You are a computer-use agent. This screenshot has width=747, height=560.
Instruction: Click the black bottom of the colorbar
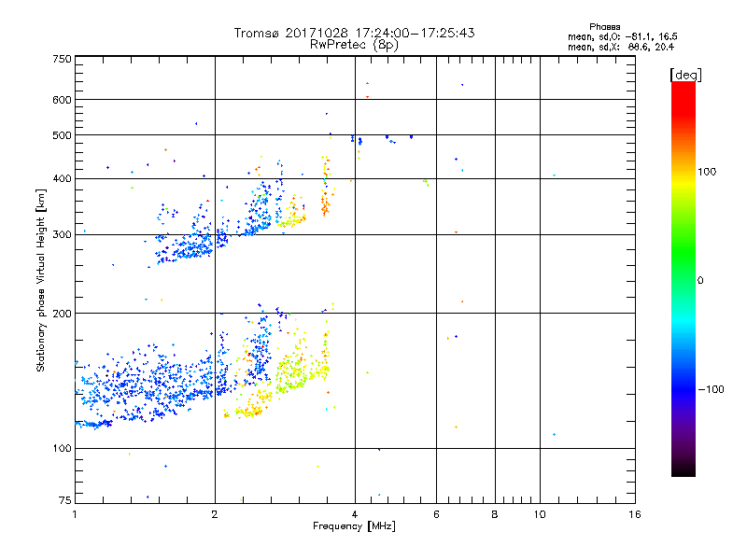(684, 469)
